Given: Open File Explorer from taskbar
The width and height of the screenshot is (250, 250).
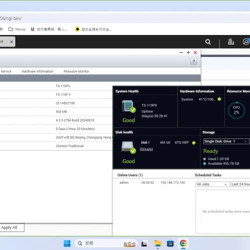Looking at the screenshot, I should tap(157, 243).
